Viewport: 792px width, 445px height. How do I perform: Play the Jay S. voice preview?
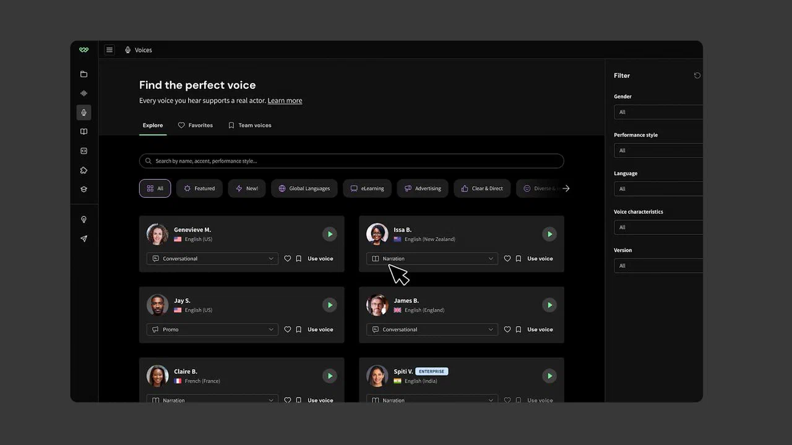pyautogui.click(x=330, y=305)
